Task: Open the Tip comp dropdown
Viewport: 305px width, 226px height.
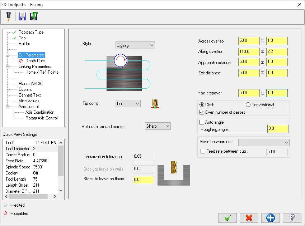Action: (127, 104)
